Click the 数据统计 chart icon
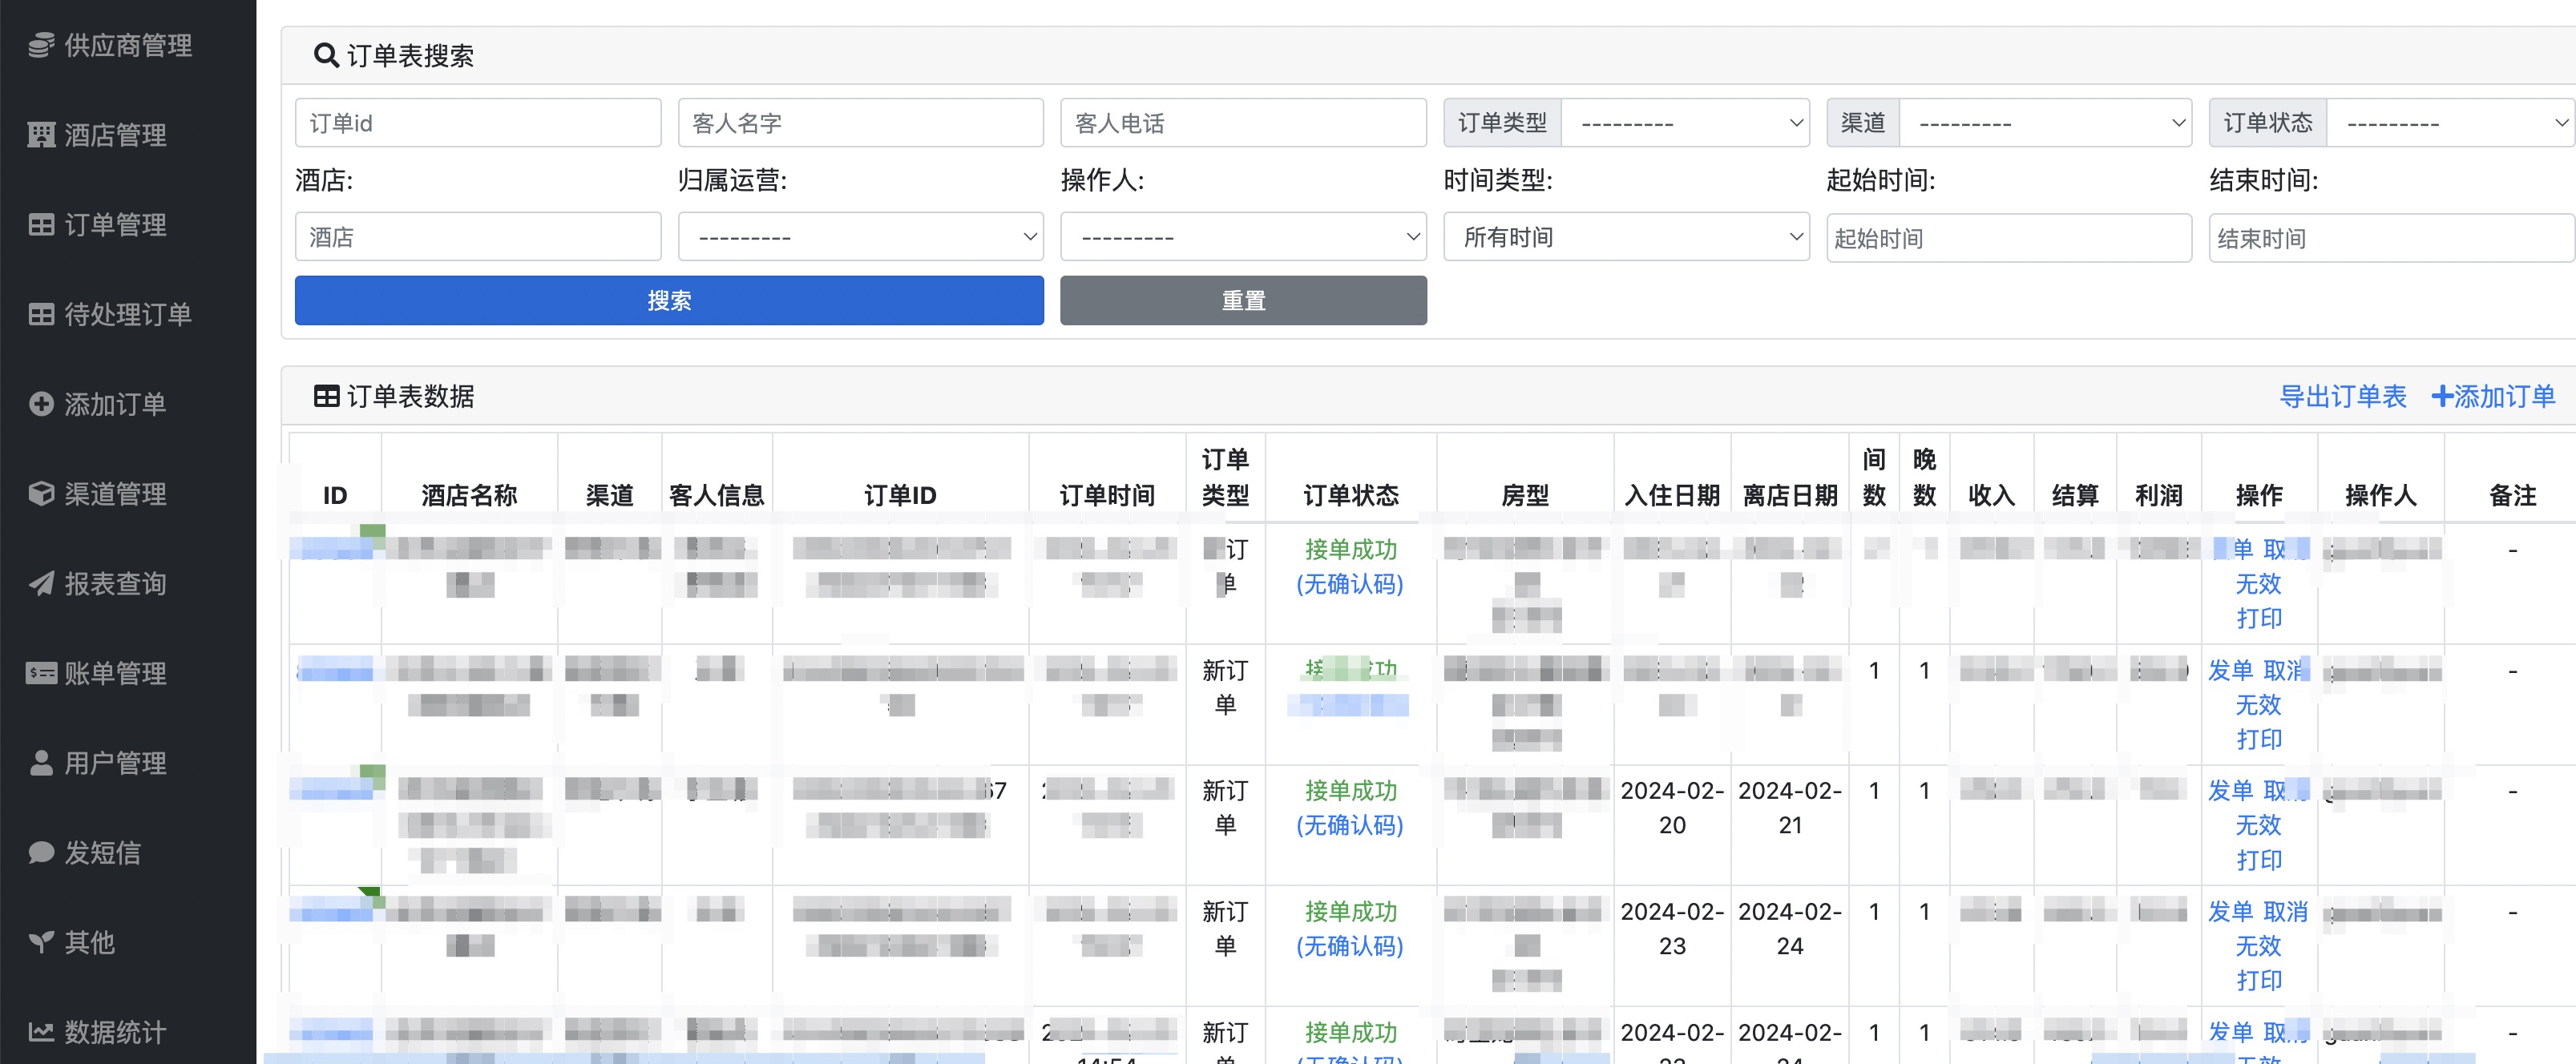 click(x=41, y=1032)
